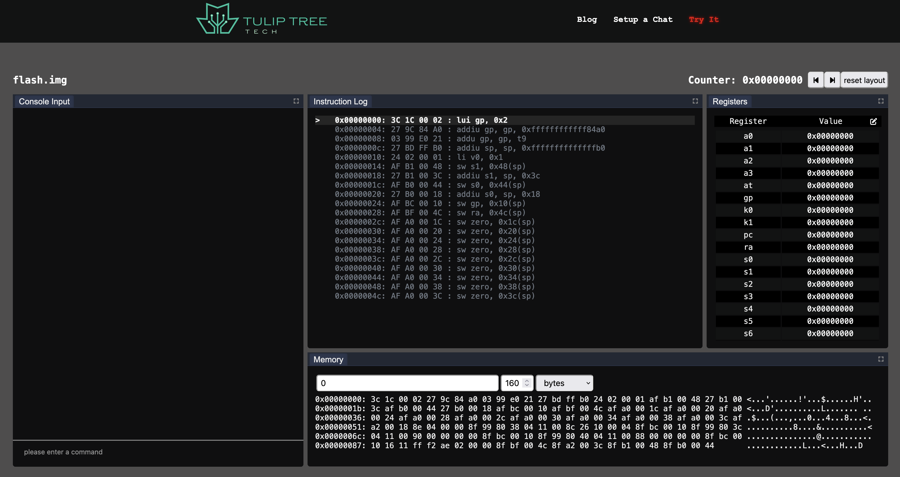Image resolution: width=900 pixels, height=477 pixels.
Task: Step back with the previous-instruction button
Action: click(816, 80)
